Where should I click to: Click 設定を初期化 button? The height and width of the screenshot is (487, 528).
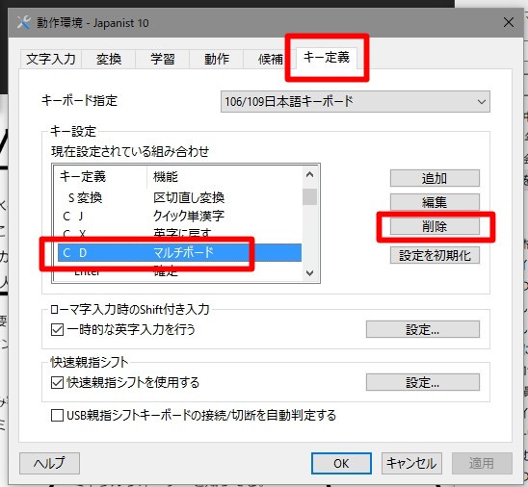[435, 255]
